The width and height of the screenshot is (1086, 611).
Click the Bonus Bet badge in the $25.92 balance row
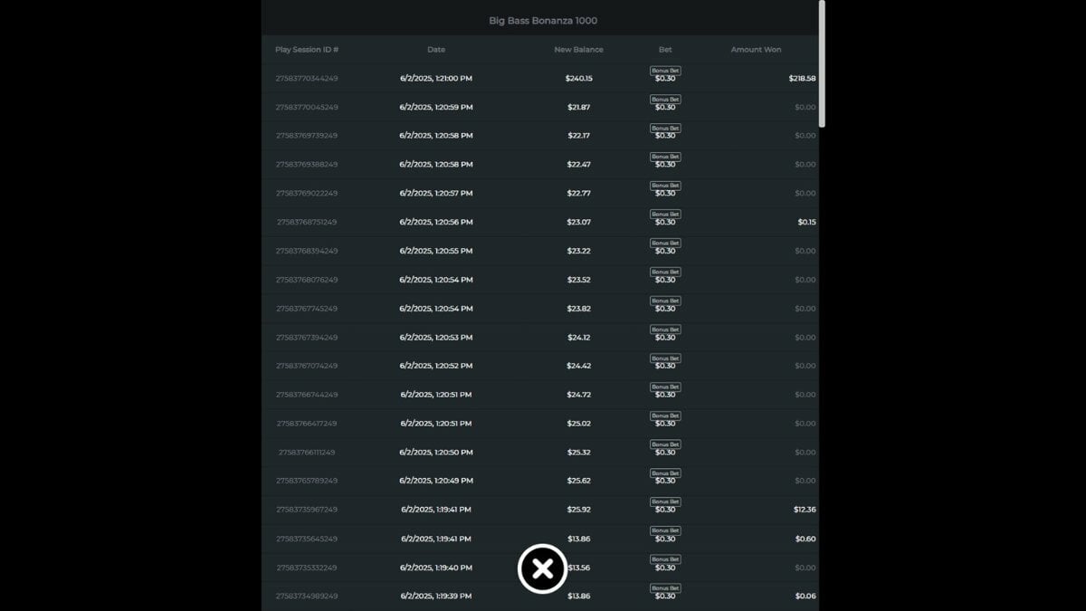665,501
